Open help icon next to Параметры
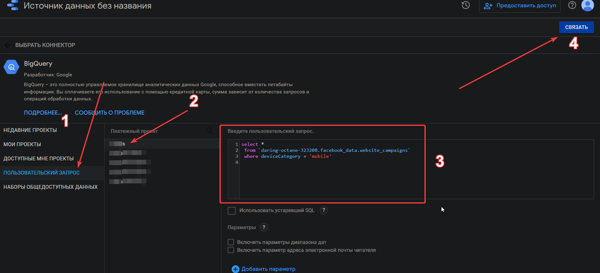The image size is (600, 273). point(264,227)
